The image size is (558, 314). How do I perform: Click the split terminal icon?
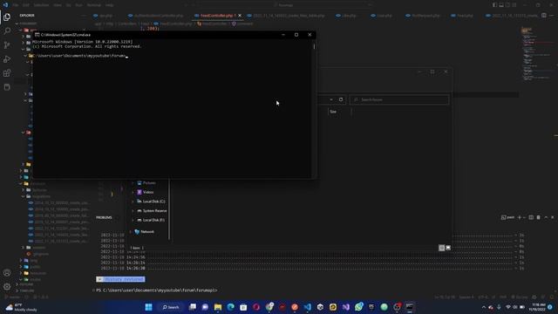click(x=531, y=217)
